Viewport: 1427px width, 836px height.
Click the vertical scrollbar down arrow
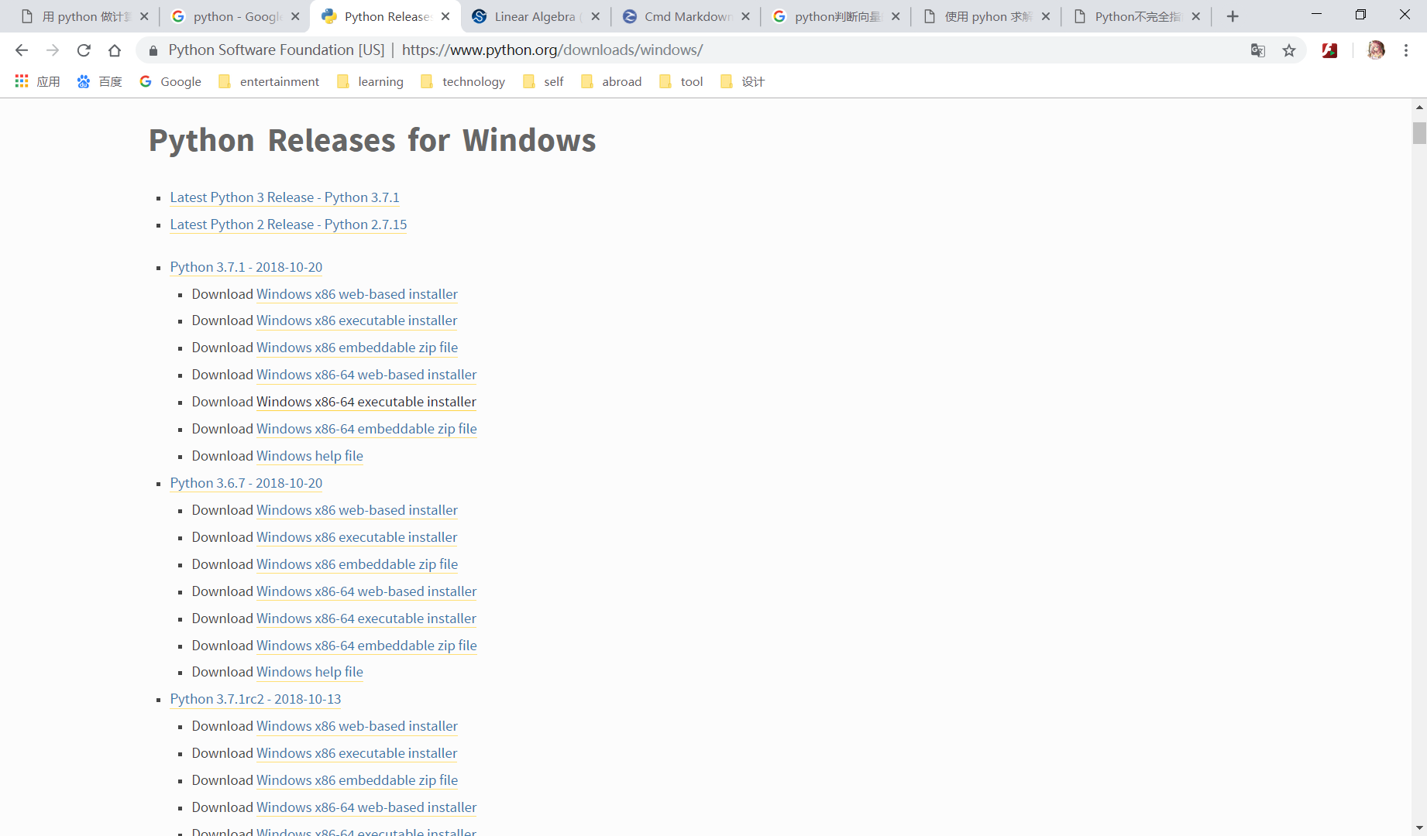point(1419,827)
